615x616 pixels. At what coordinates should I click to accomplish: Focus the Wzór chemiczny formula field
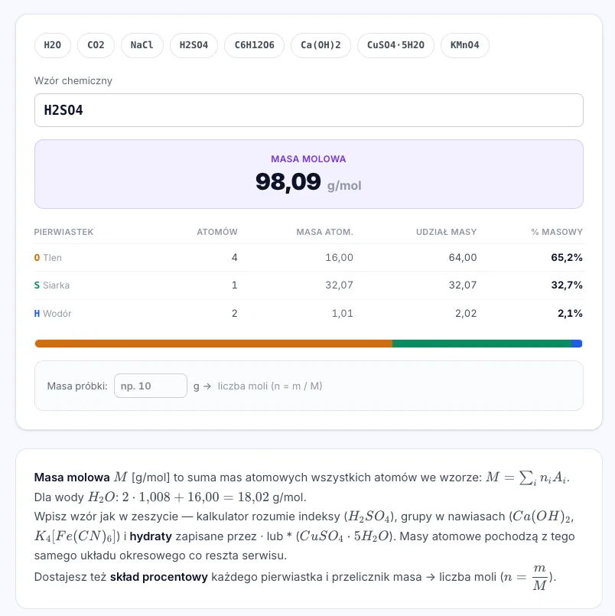coord(309,110)
